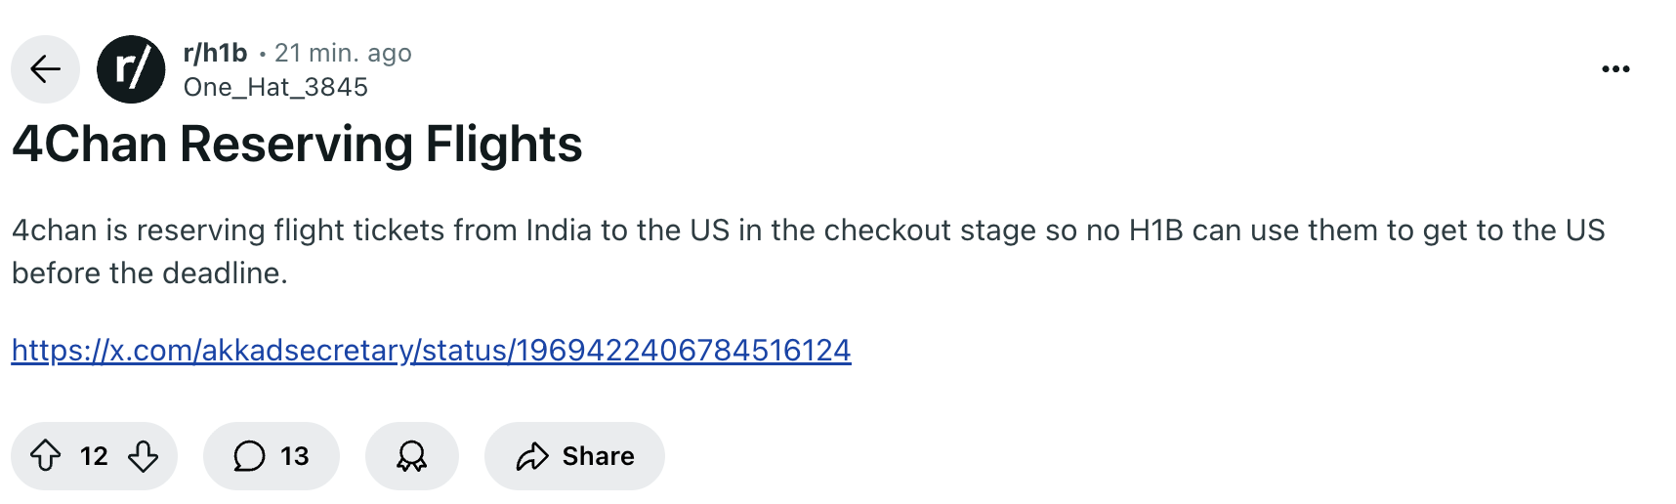Image resolution: width=1676 pixels, height=504 pixels.
Task: Open the three-dot post options menu
Action: (1615, 69)
